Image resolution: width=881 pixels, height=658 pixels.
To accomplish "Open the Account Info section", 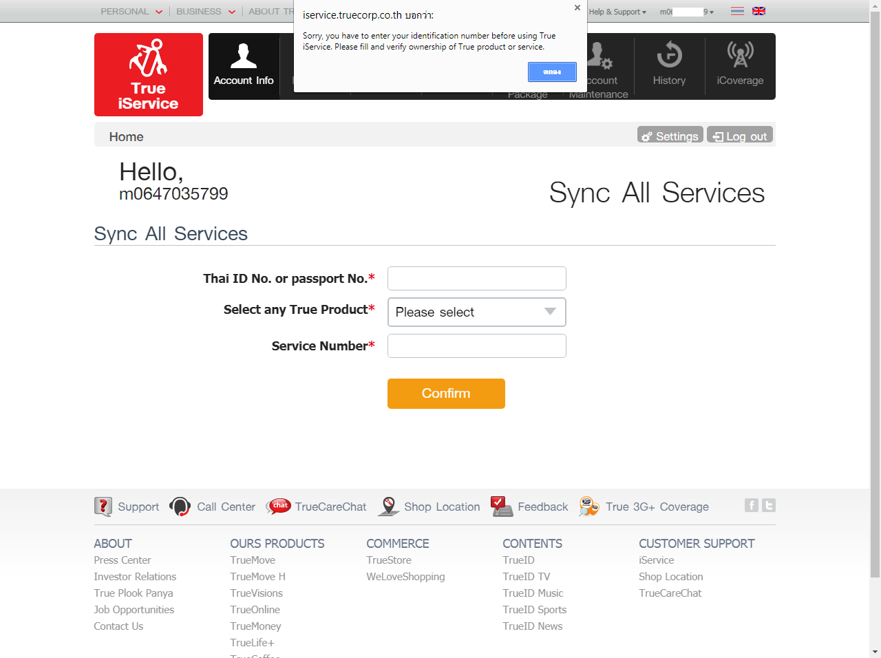I will click(244, 66).
